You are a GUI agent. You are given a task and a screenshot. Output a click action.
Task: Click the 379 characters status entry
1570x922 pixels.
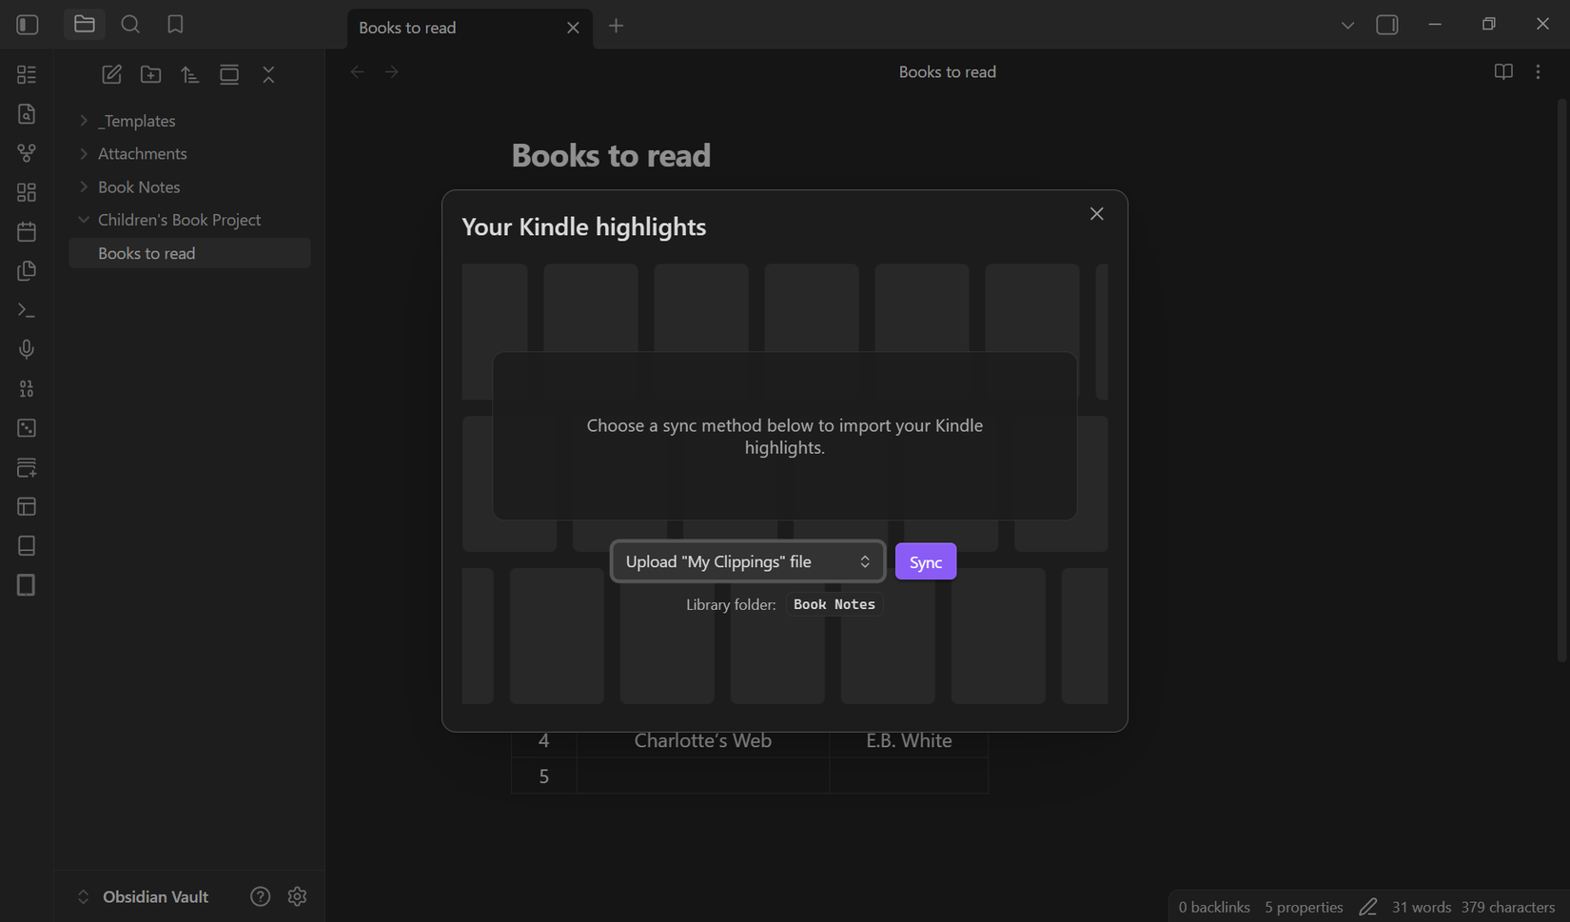1508,907
